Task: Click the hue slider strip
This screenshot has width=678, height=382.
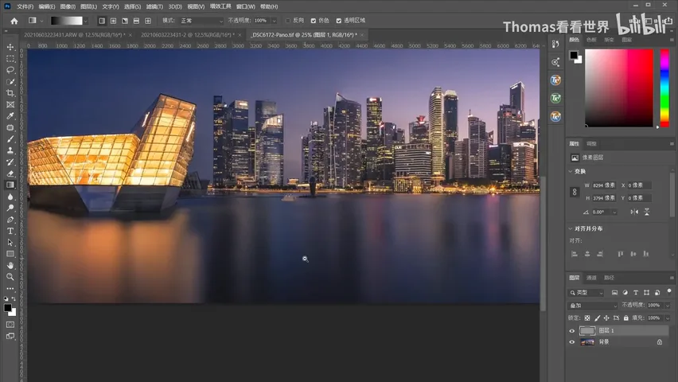Action: pyautogui.click(x=664, y=88)
